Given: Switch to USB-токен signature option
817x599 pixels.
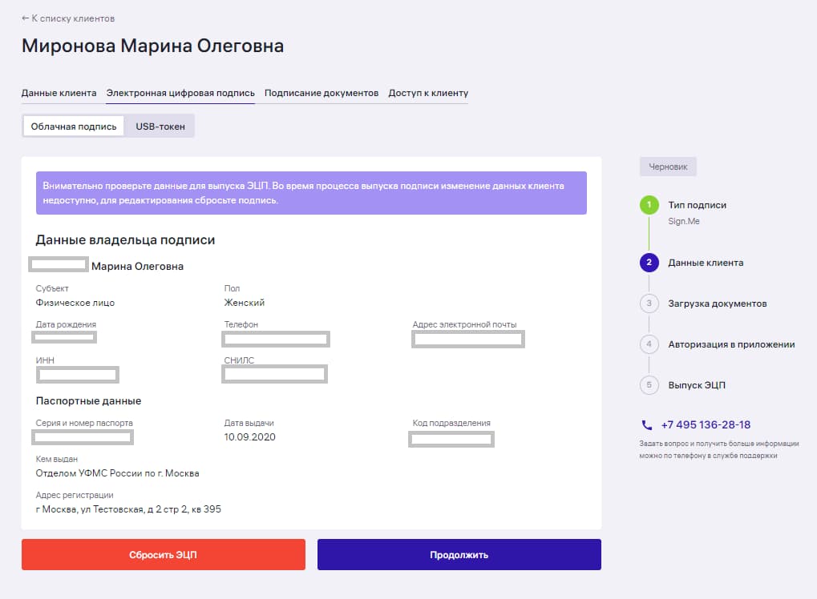Looking at the screenshot, I should tap(160, 127).
